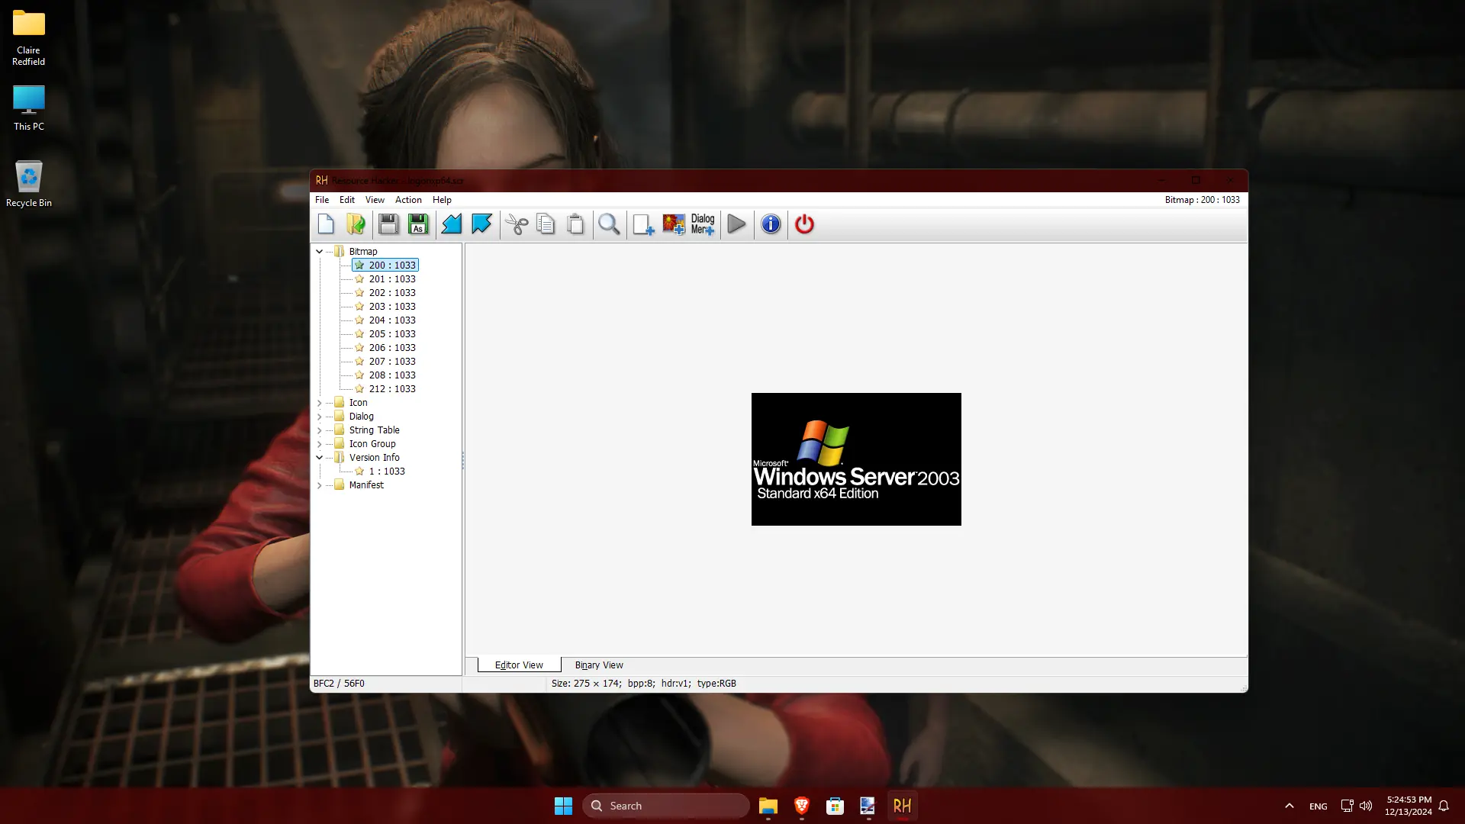
Task: Paste with the clipboard icon
Action: pos(575,224)
